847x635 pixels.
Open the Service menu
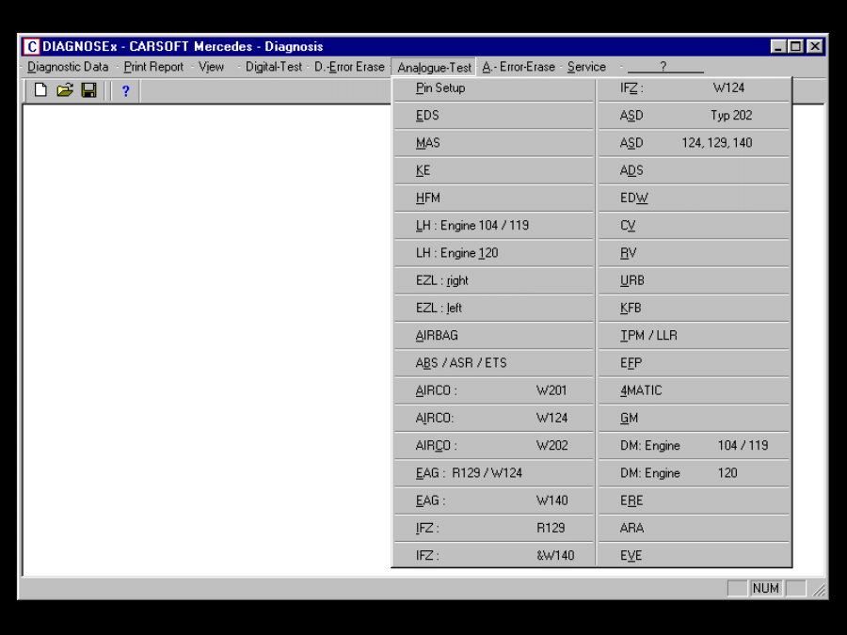tap(586, 67)
